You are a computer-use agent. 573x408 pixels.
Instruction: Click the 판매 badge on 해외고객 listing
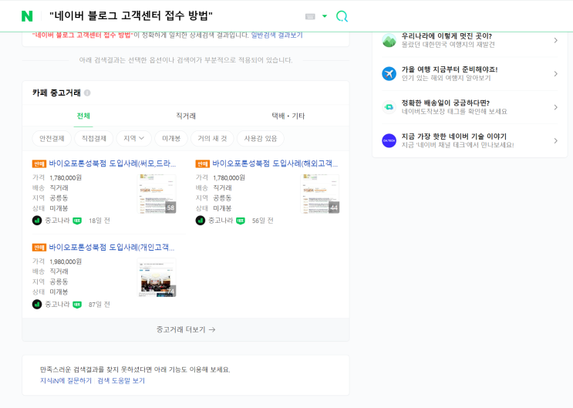point(203,164)
